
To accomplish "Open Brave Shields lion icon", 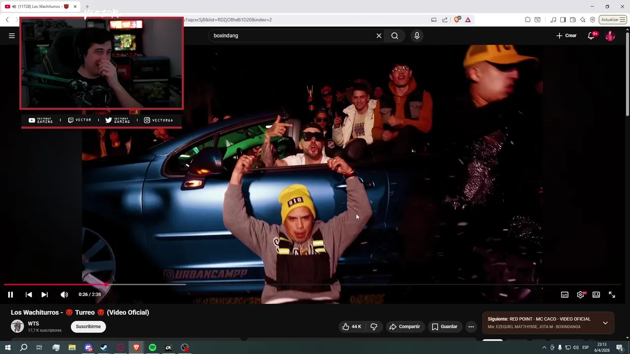I will click(x=457, y=20).
